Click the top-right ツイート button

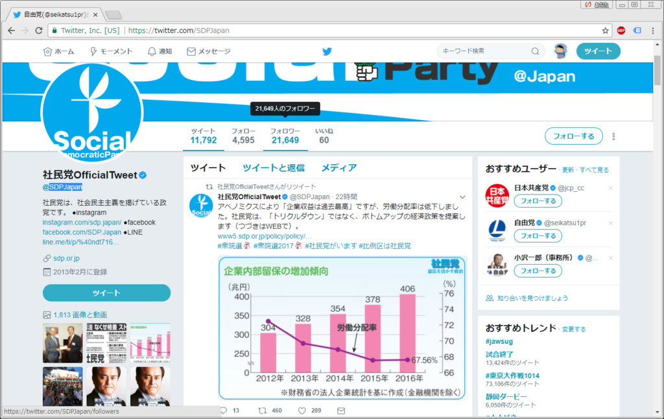tap(598, 51)
